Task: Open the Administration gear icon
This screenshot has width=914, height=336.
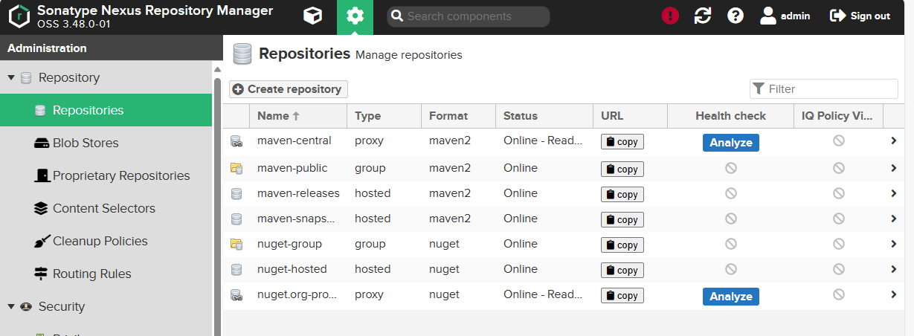Action: [355, 16]
